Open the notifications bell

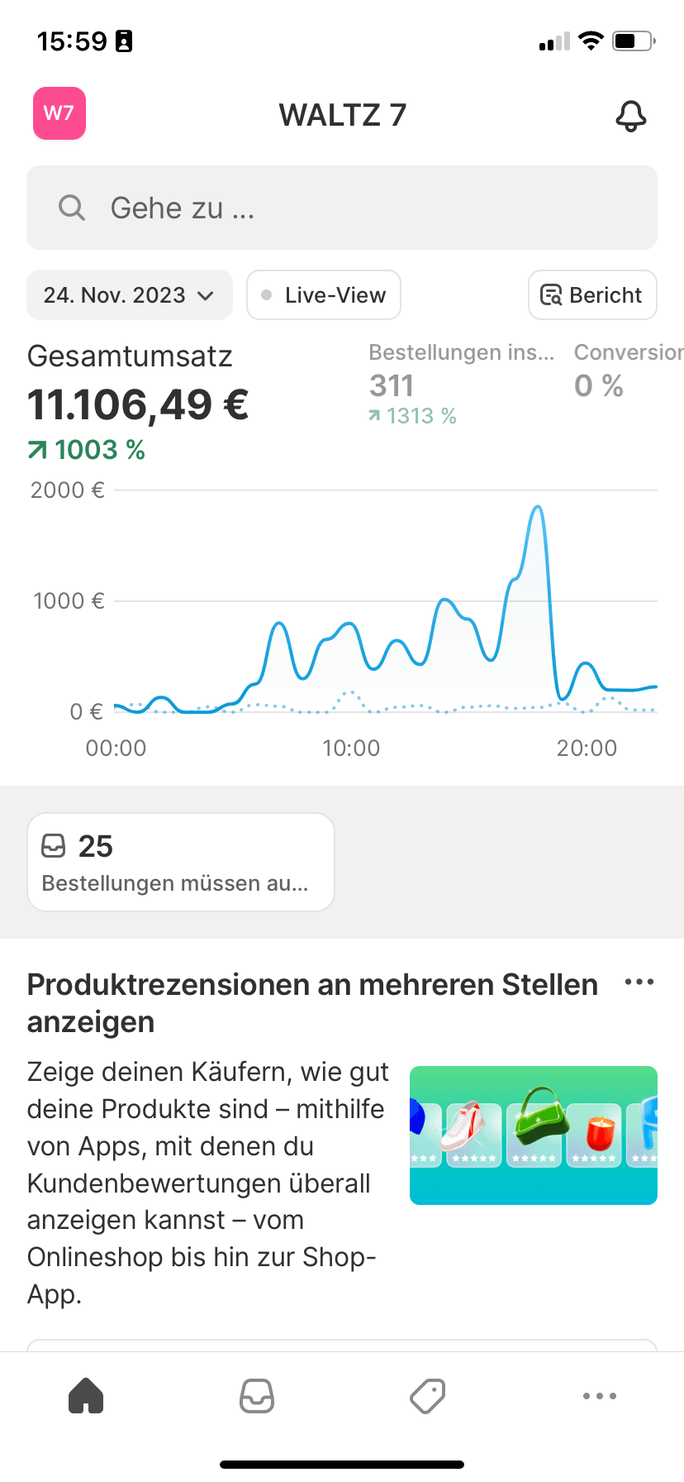click(630, 116)
